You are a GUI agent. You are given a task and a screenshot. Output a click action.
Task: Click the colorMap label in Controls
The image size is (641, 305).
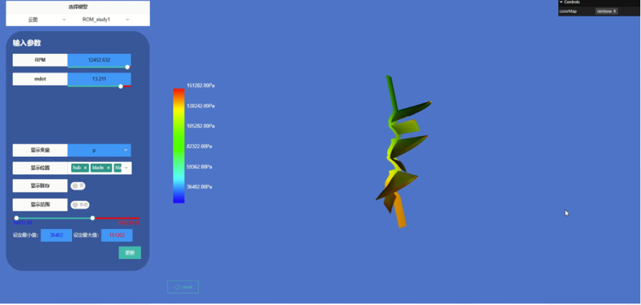[x=569, y=12]
